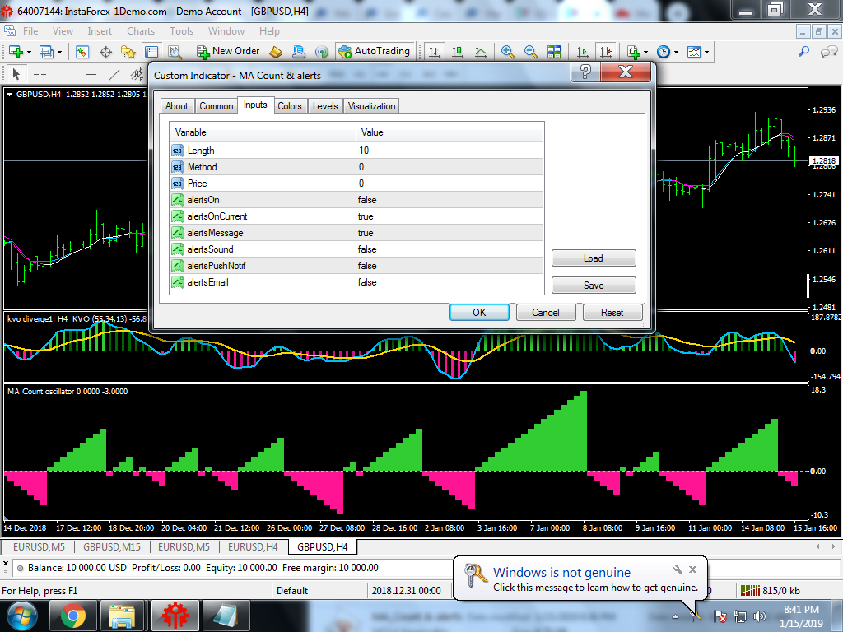Expand the Periods dropdown arrow

click(x=676, y=52)
